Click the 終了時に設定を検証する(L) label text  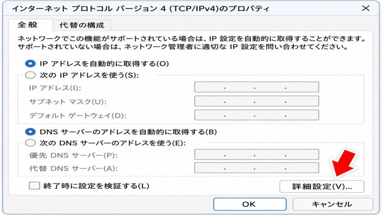point(96,186)
